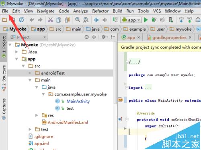Run the app with the green play icon
201x150 pixels.
tap(146, 20)
